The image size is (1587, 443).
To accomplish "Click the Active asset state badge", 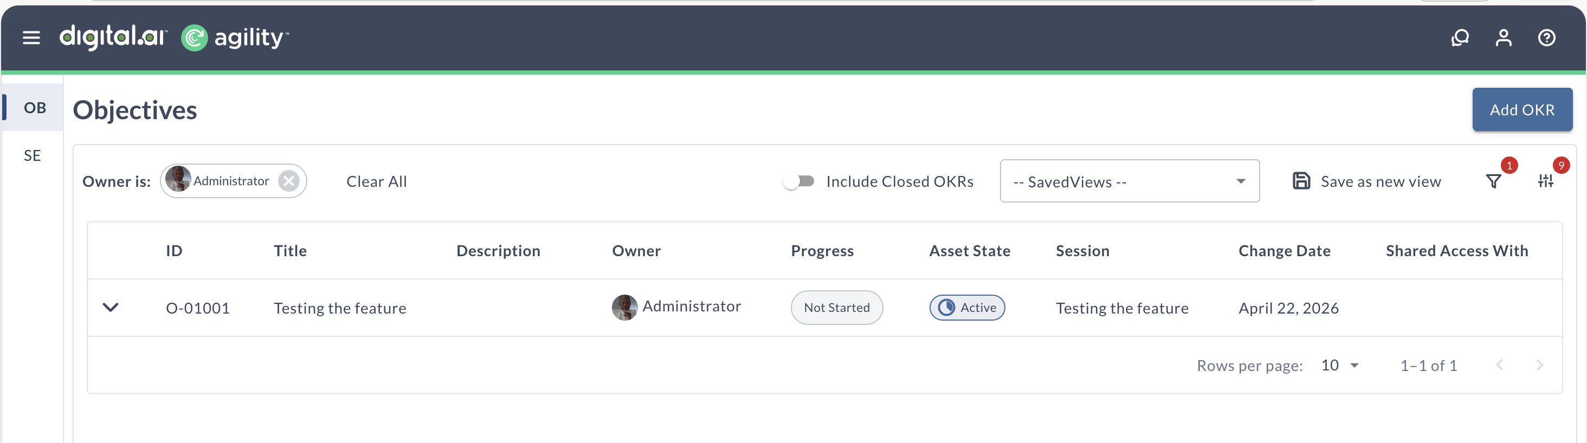I will pyautogui.click(x=966, y=308).
